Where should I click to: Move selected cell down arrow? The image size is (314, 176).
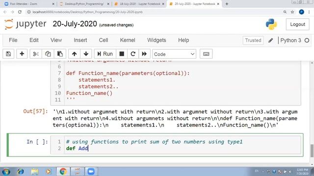click(x=86, y=54)
